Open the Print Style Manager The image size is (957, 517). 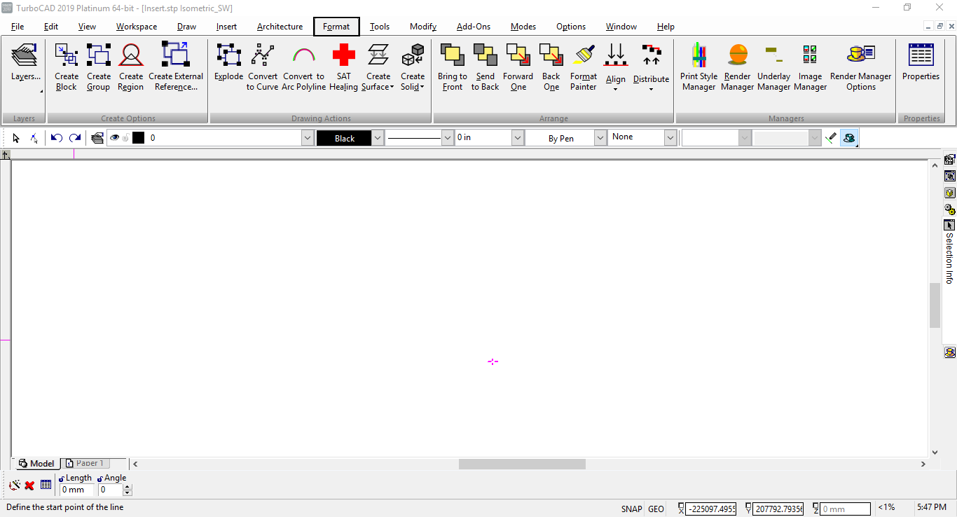point(699,67)
